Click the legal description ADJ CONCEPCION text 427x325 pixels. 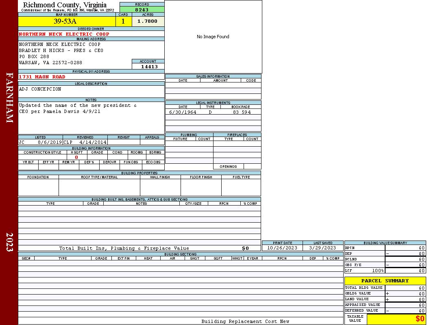40,89
